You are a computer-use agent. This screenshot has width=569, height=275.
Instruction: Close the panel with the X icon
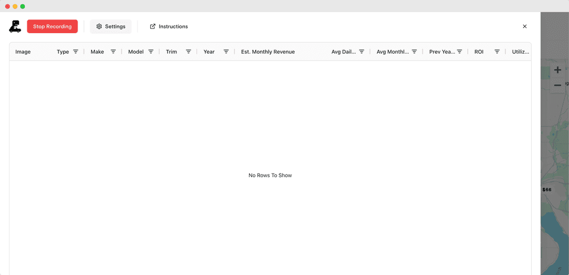[x=524, y=26]
